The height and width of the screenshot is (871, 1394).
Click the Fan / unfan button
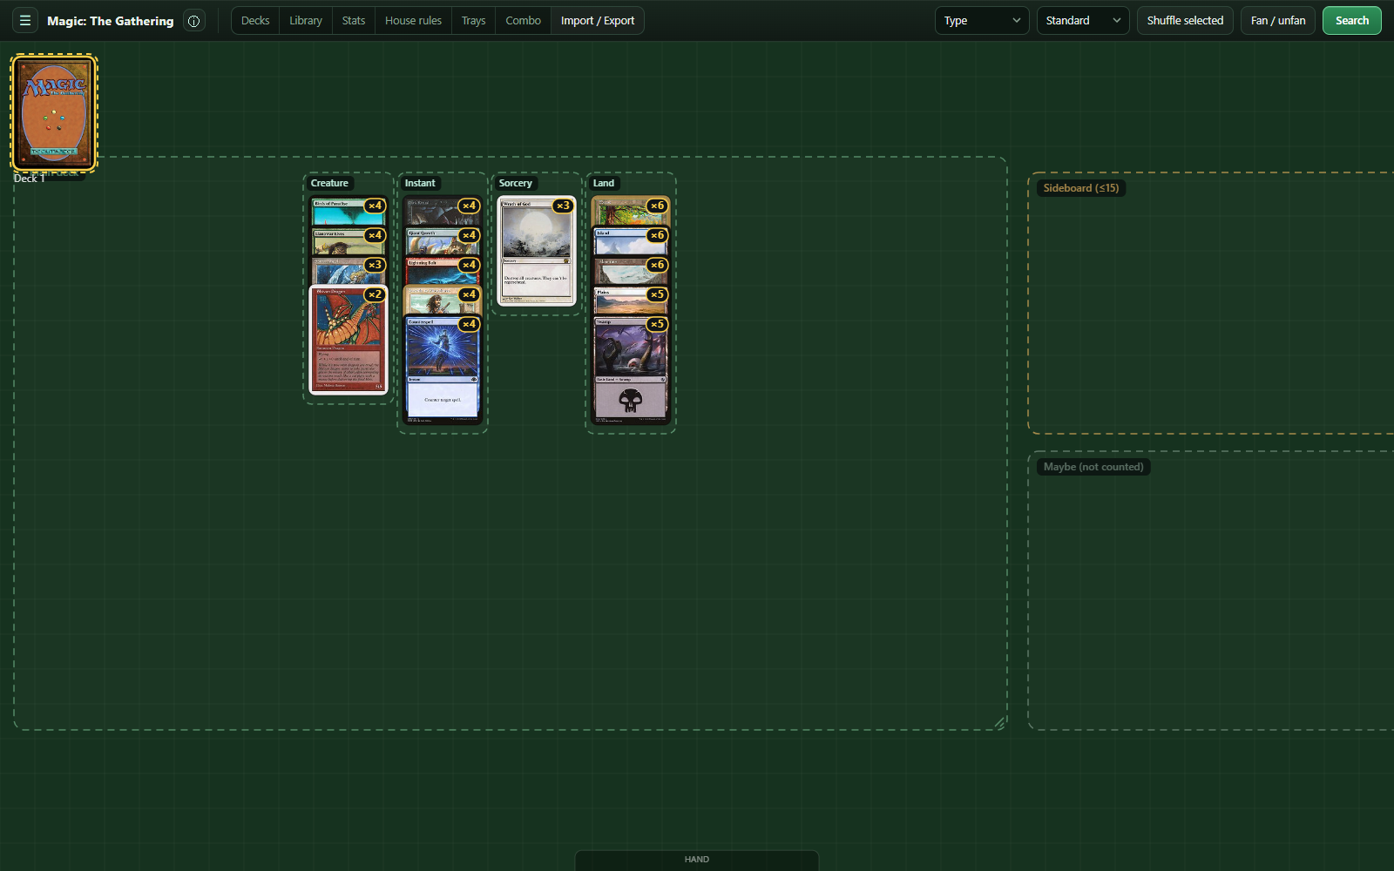pos(1278,21)
